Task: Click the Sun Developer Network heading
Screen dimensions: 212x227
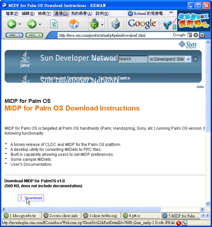Action: [79, 58]
